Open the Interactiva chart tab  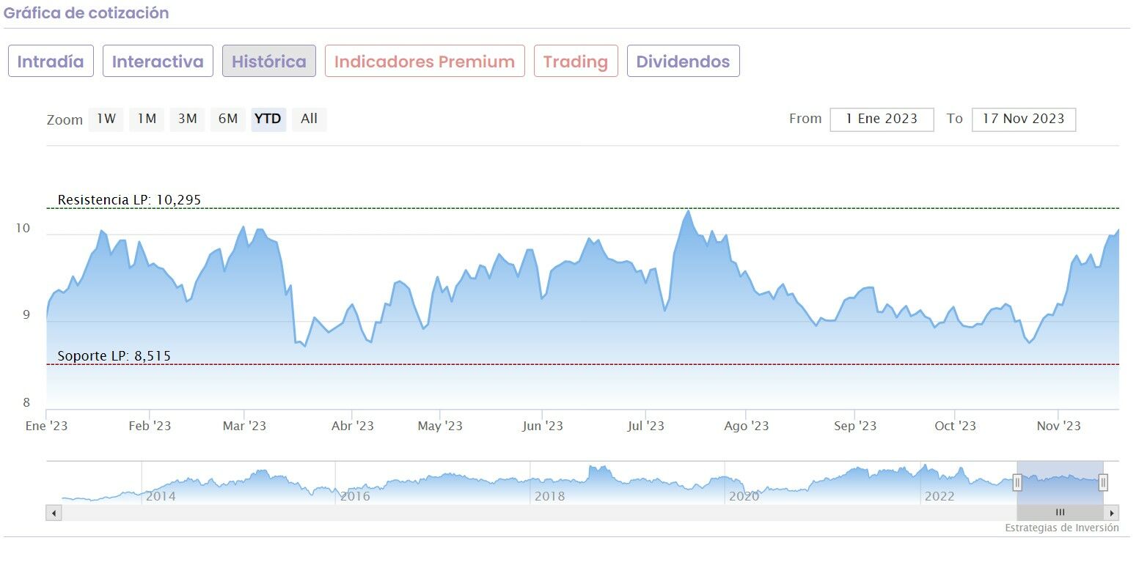[x=158, y=62]
